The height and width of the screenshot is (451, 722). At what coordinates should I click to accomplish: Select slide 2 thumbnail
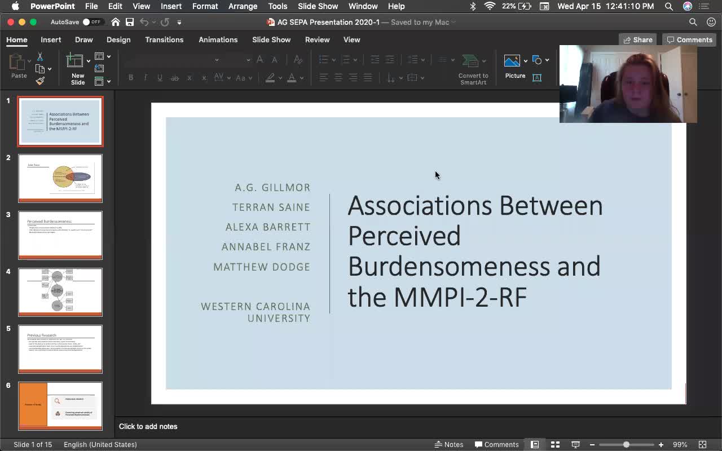click(x=60, y=178)
